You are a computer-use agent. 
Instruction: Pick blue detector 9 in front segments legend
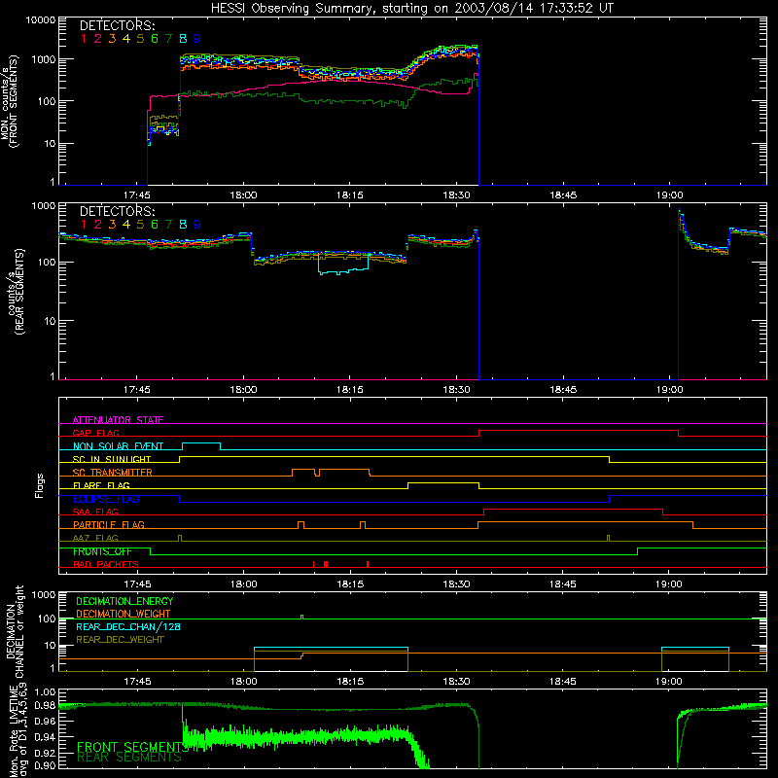tap(197, 39)
